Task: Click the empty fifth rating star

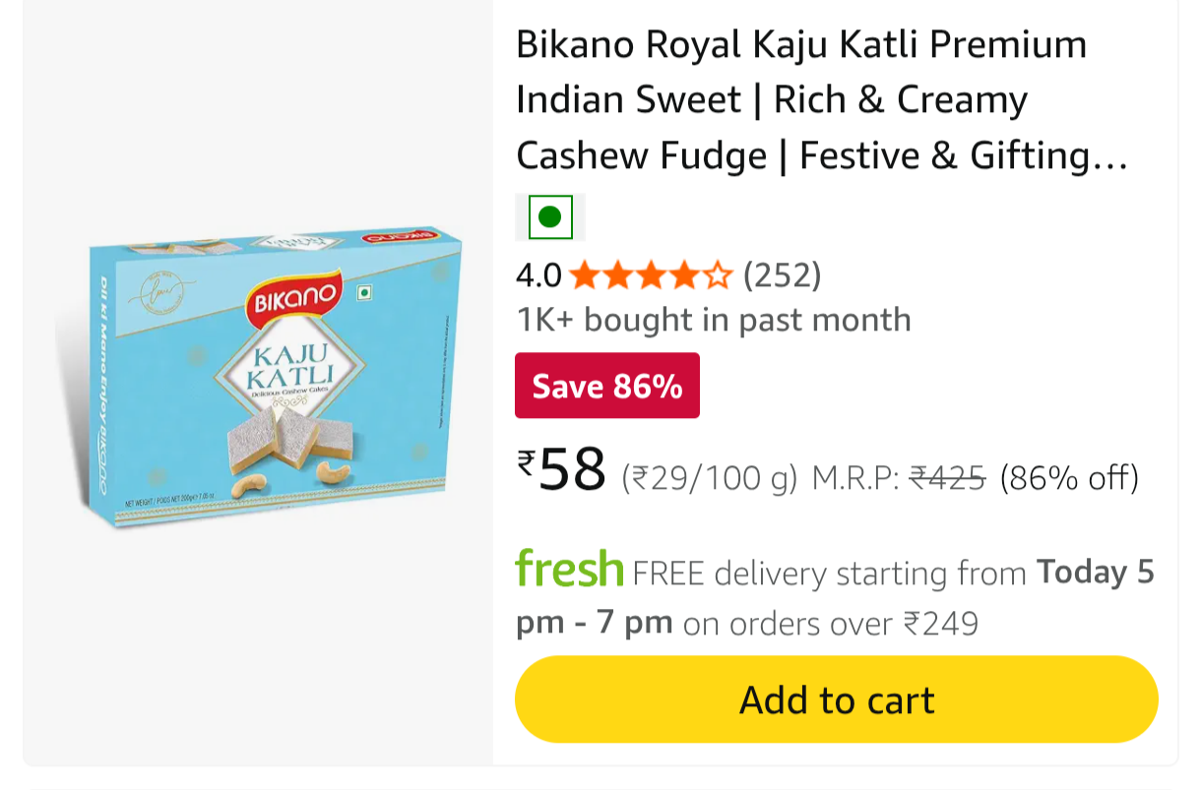Action: (x=719, y=275)
